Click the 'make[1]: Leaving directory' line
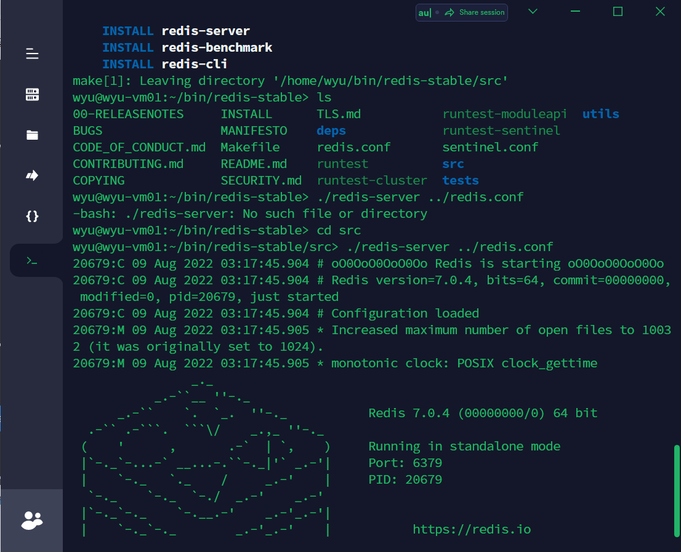 click(x=290, y=81)
